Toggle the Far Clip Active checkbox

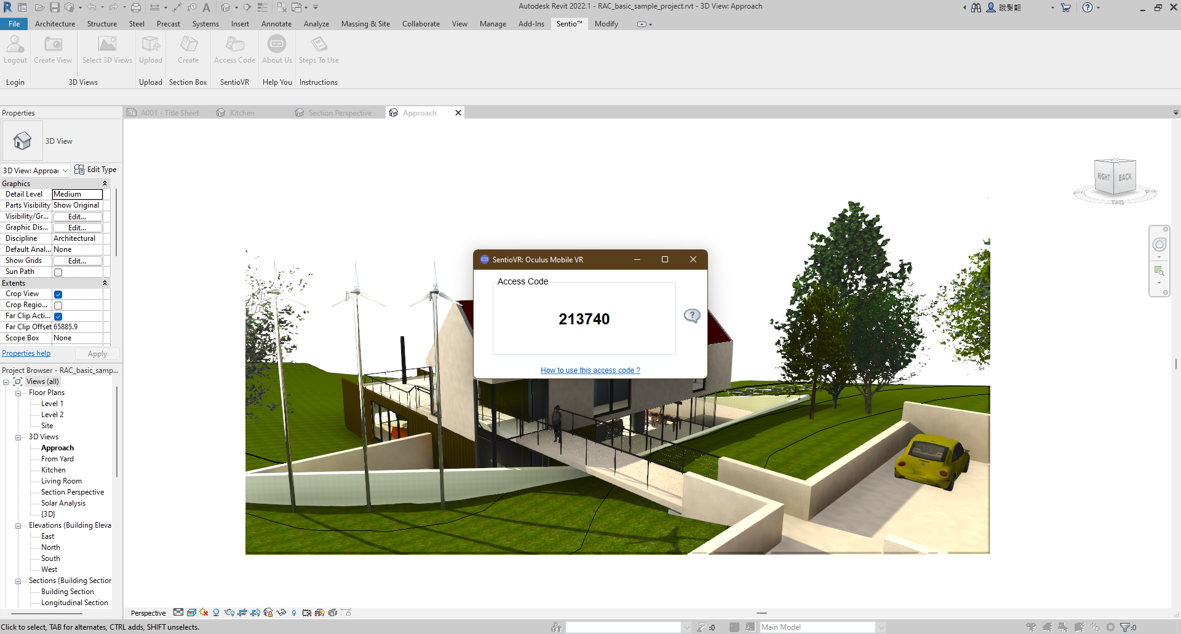pyautogui.click(x=58, y=316)
